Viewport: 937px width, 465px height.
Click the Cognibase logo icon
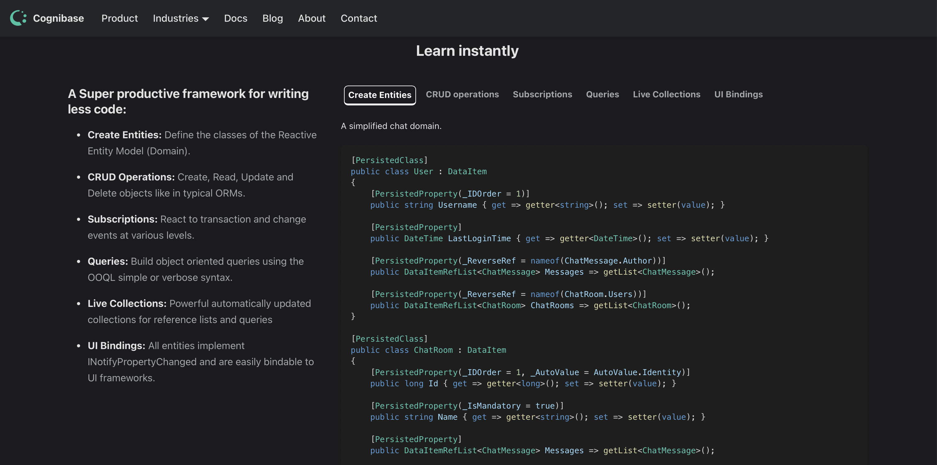click(x=18, y=18)
